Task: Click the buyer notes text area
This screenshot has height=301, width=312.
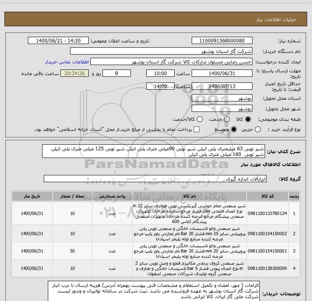Action: (x=154, y=291)
